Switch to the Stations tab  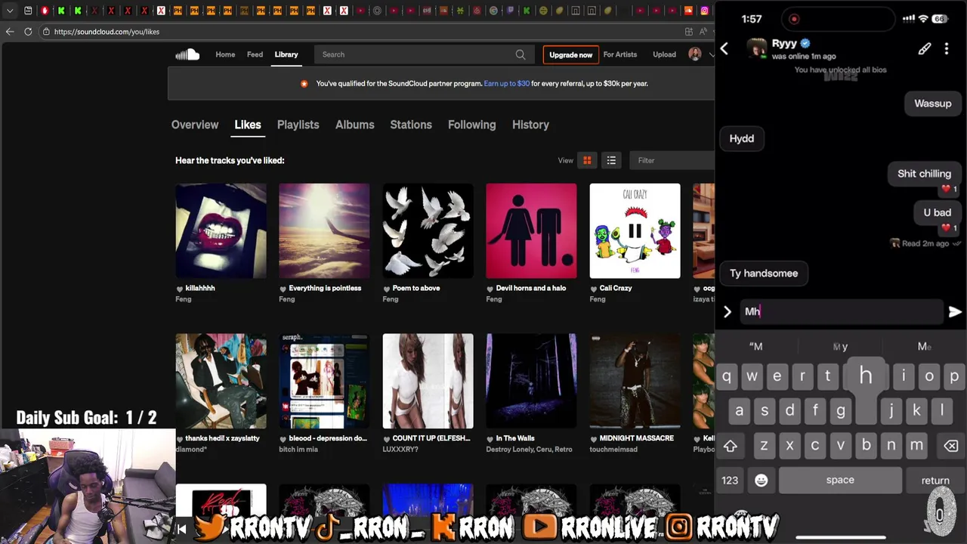(x=411, y=125)
